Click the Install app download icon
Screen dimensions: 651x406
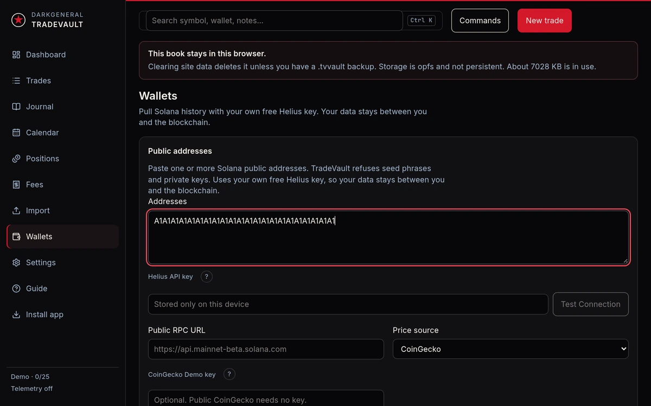click(x=16, y=315)
